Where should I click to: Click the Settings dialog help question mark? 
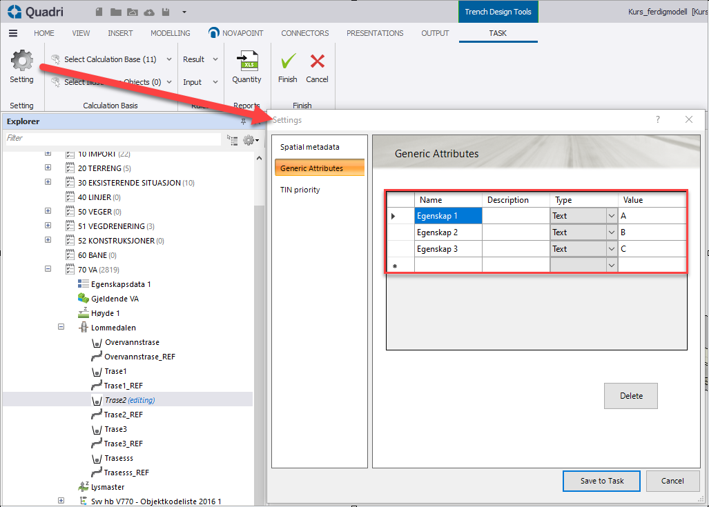click(x=657, y=119)
